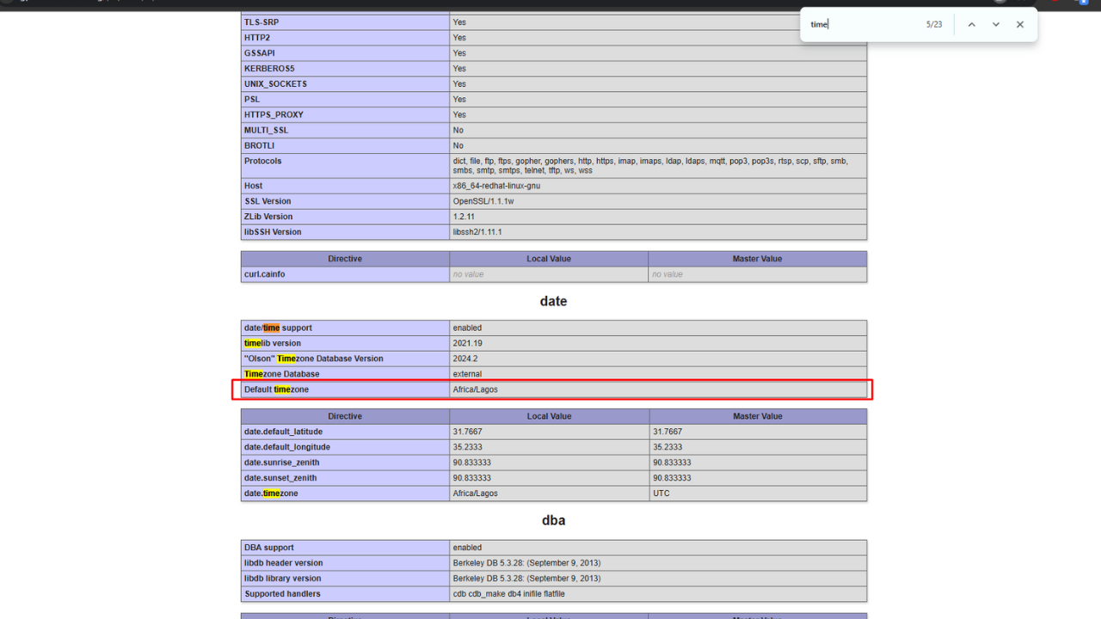Click the libSSH Version row label
The height and width of the screenshot is (619, 1101).
click(x=273, y=232)
